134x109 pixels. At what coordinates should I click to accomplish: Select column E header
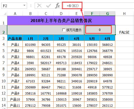77,13
